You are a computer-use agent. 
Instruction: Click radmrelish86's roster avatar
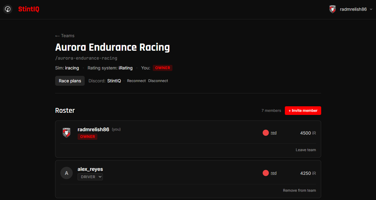coord(67,133)
